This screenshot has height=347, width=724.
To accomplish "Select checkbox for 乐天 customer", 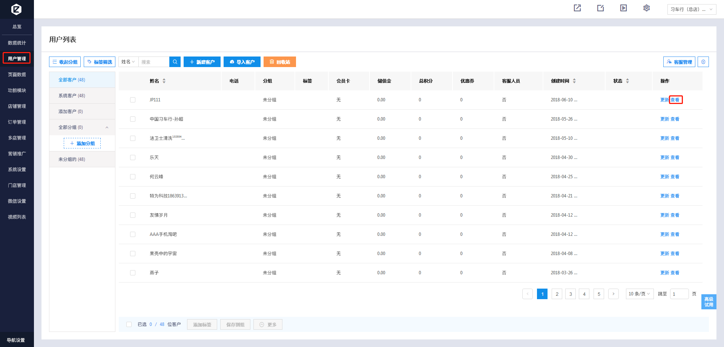I will 133,157.
